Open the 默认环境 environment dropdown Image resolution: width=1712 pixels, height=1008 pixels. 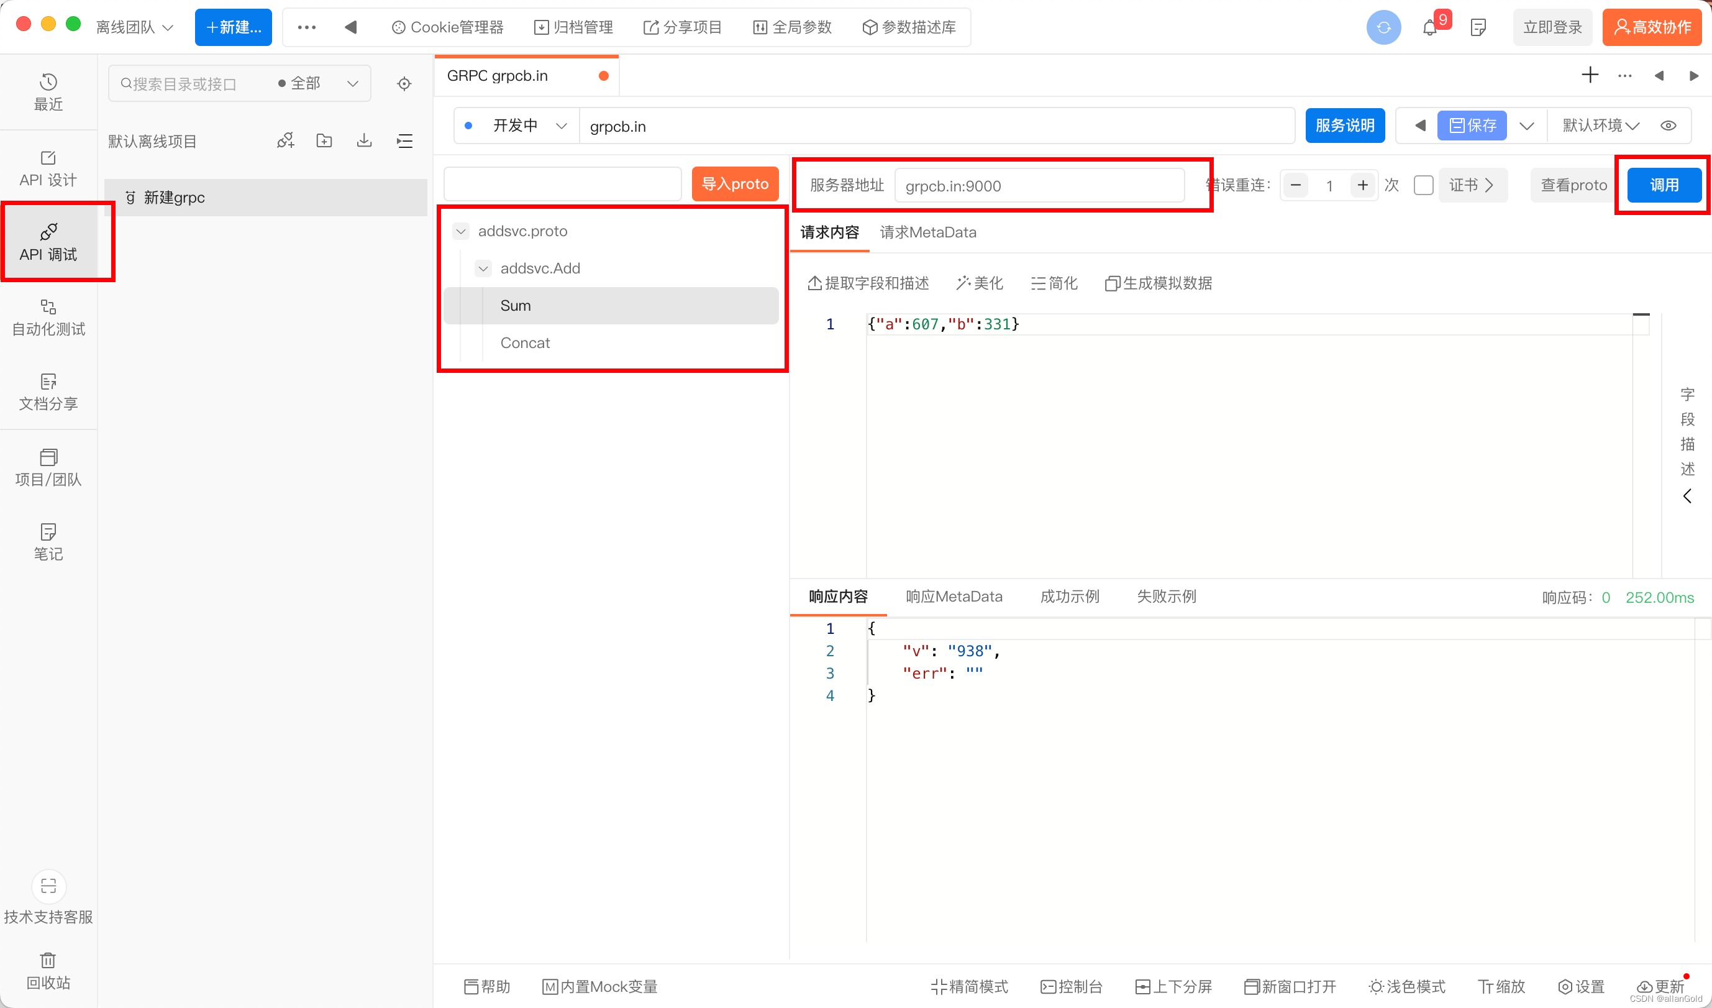(x=1601, y=125)
